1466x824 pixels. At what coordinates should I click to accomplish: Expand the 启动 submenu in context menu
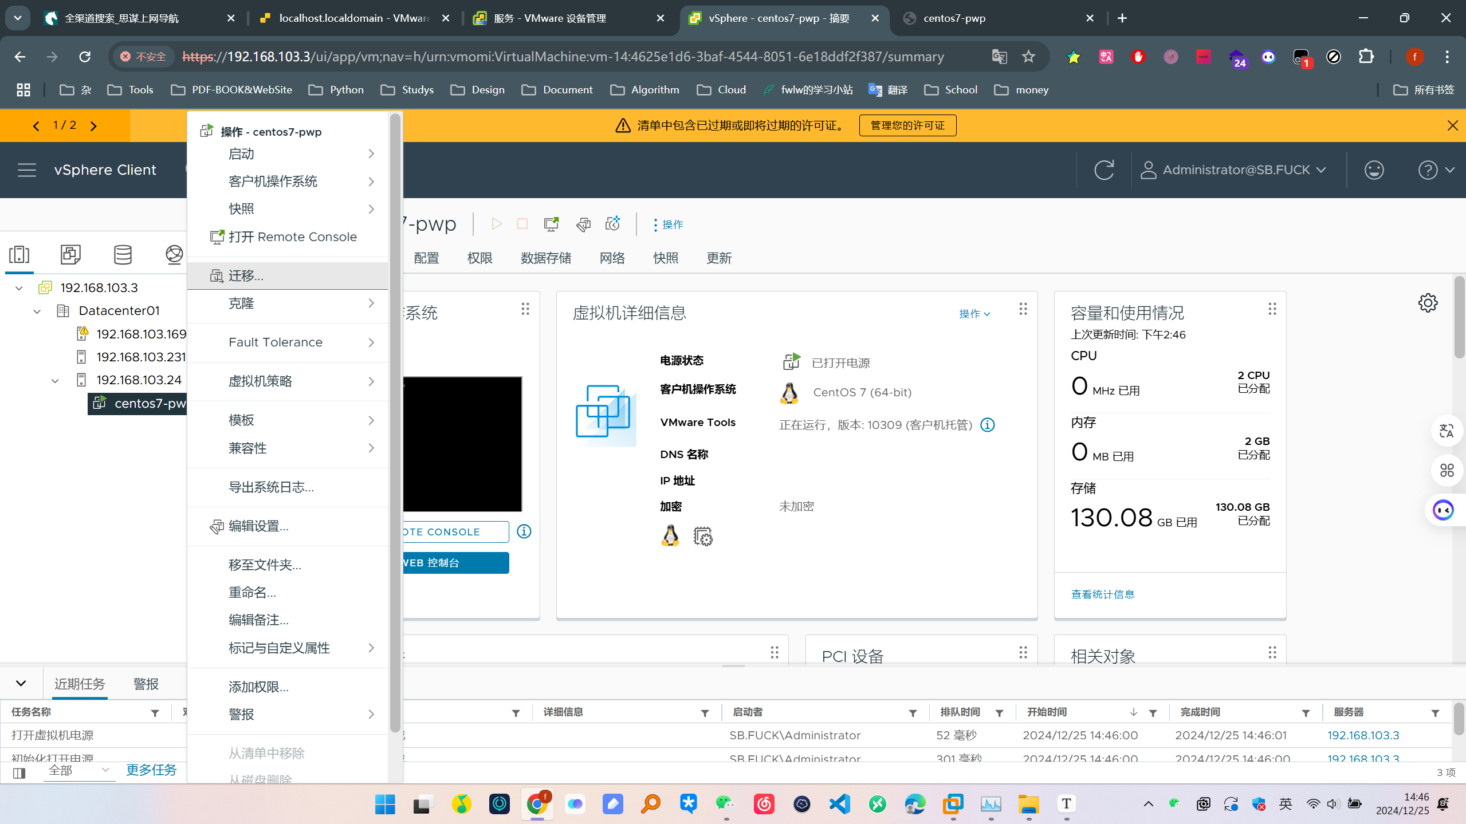288,154
